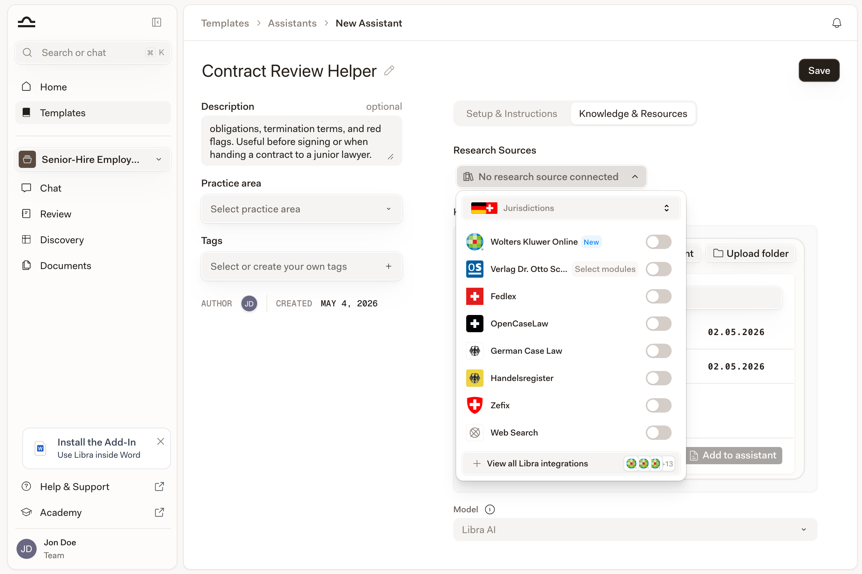862x574 pixels.
Task: Expand the Senior-Hire Employ... workspace switcher
Action: point(93,159)
